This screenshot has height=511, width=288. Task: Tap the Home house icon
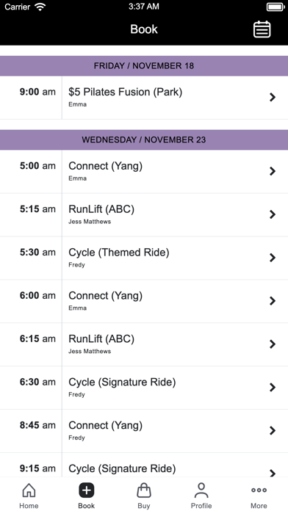[29, 490]
